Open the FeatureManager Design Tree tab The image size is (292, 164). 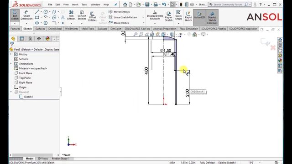13,38
